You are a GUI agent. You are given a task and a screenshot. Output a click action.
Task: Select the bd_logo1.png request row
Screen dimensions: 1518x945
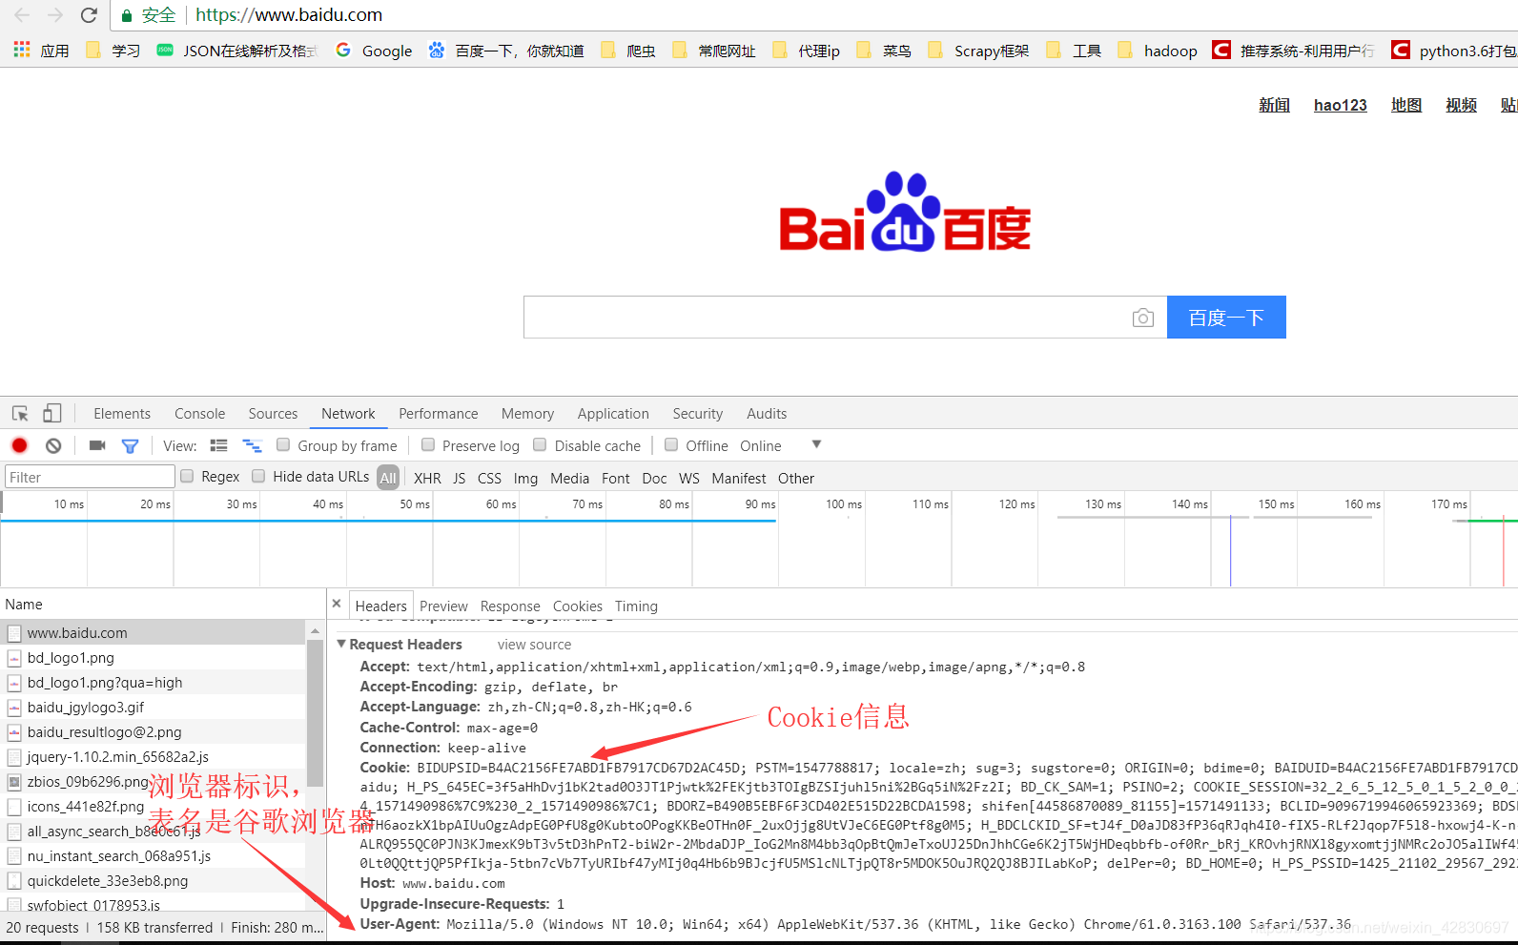154,657
